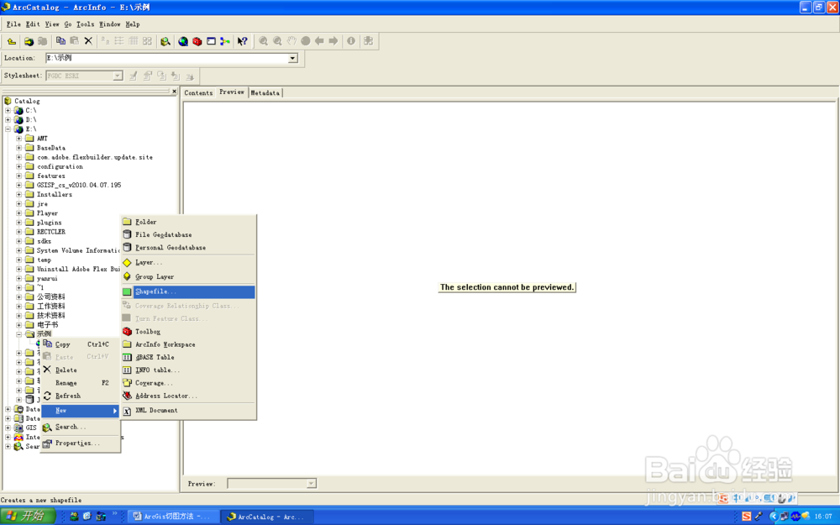
Task: Create a Personal Geodatabase from submenu
Action: 188,247
